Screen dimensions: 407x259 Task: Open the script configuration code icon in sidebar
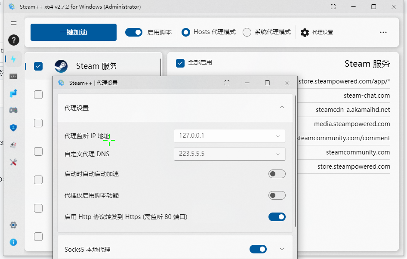coord(13,77)
